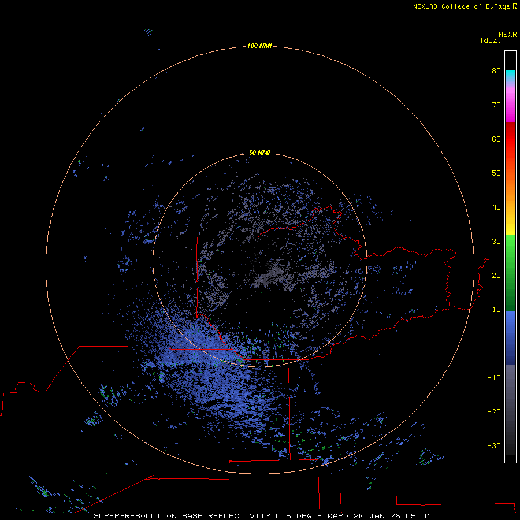Select the 50 NMI range ring label
Screen dimensions: 520x520
pos(259,153)
